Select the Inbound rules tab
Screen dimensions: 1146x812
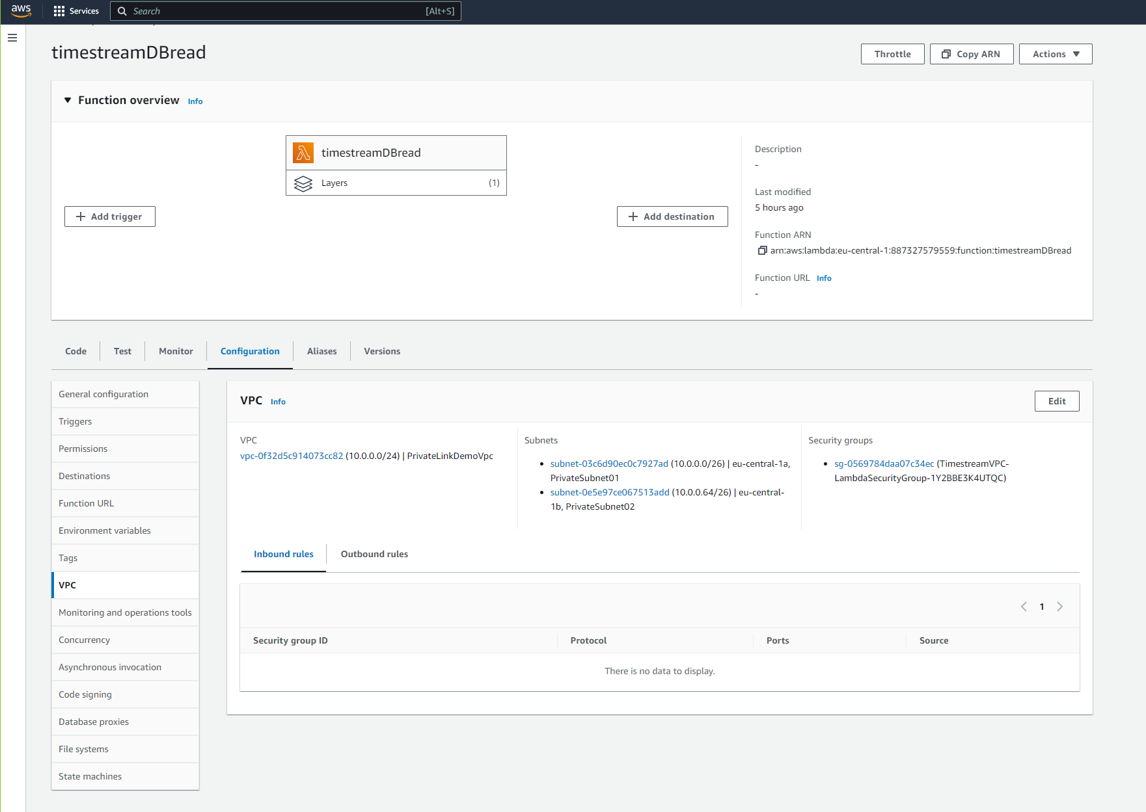[x=284, y=554]
